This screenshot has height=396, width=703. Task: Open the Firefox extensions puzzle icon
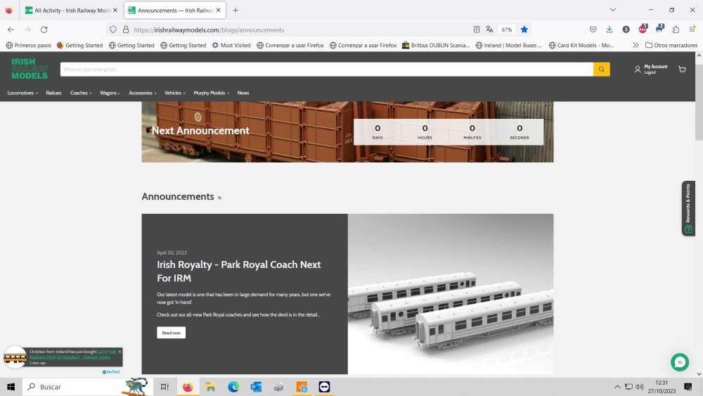click(x=676, y=30)
